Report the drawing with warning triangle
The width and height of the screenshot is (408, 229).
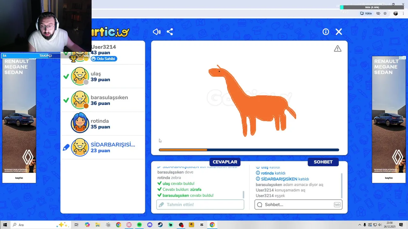(338, 49)
